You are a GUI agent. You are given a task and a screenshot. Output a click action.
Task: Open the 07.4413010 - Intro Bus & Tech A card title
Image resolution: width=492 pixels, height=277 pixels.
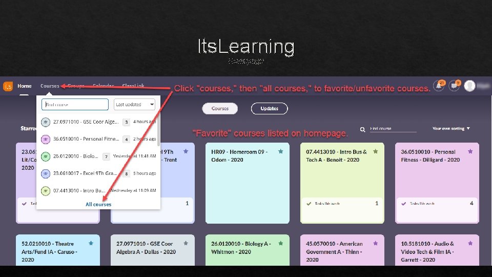[x=336, y=156]
